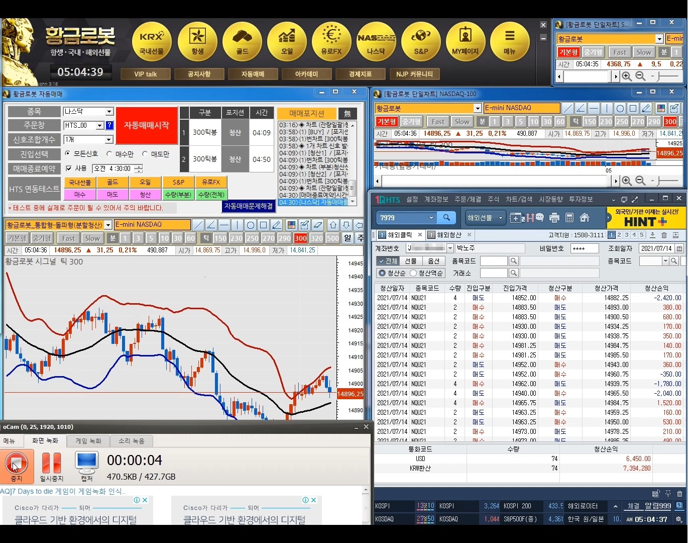Open the S&P globe icon

pos(421,42)
